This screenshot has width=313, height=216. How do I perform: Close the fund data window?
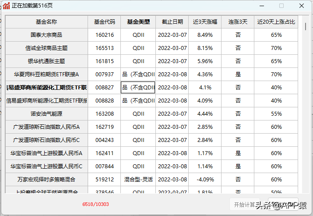(302, 6)
